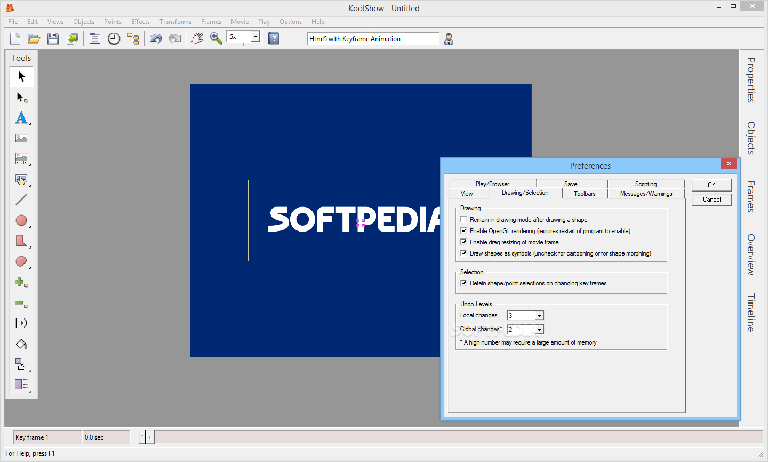Open movie properties list icon
The height and width of the screenshot is (462, 768).
coord(95,38)
